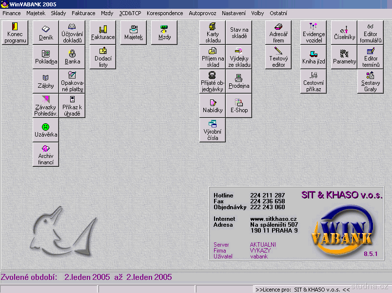Open the Fakturace menu bar item
The height and width of the screenshot is (293, 392).
tap(83, 13)
